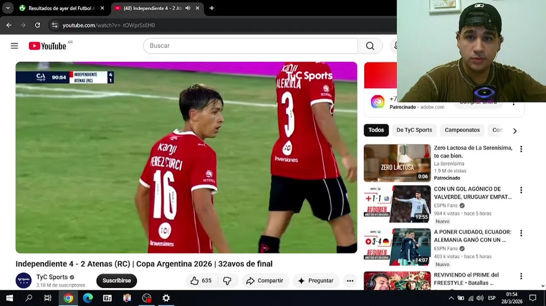Click the video title text below player
This screenshot has width=546, height=306.
pyautogui.click(x=144, y=264)
